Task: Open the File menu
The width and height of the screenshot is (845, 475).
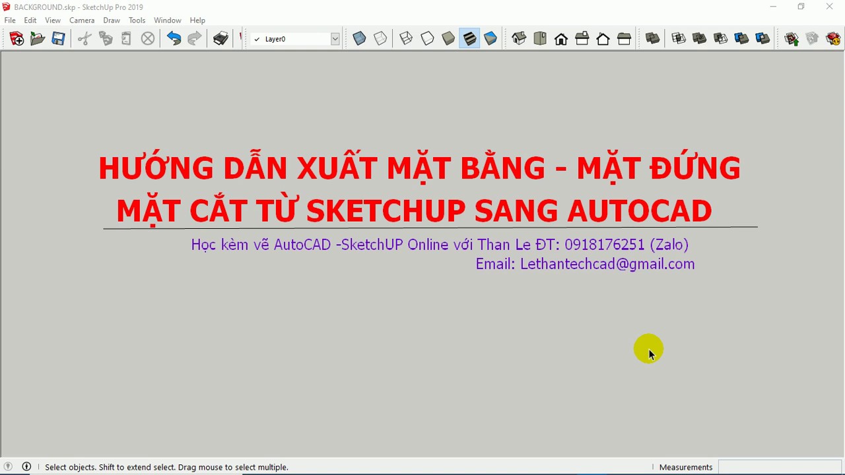Action: (x=10, y=20)
